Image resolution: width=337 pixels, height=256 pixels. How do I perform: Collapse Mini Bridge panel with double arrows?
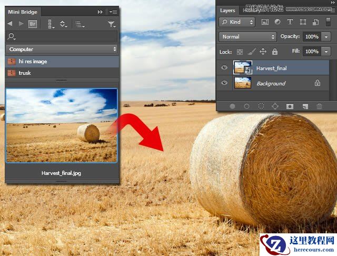100,12
